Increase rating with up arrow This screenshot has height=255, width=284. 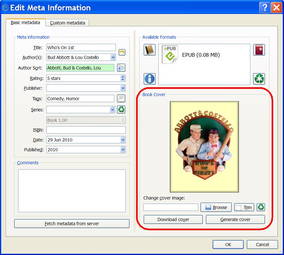point(122,77)
